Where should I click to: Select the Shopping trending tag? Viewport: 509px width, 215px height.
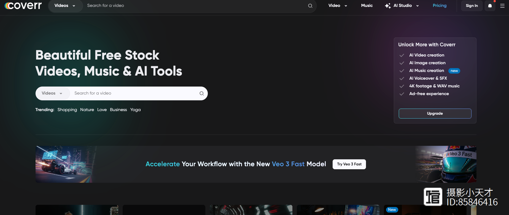67,110
